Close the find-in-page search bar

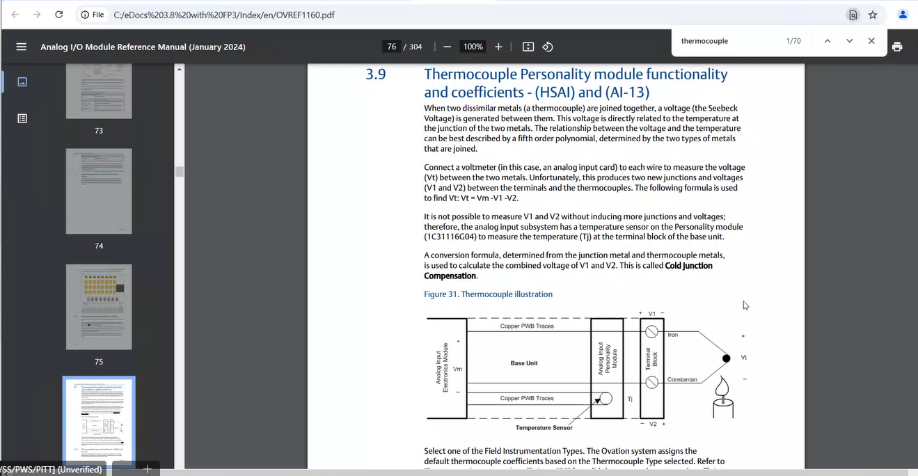pos(871,41)
